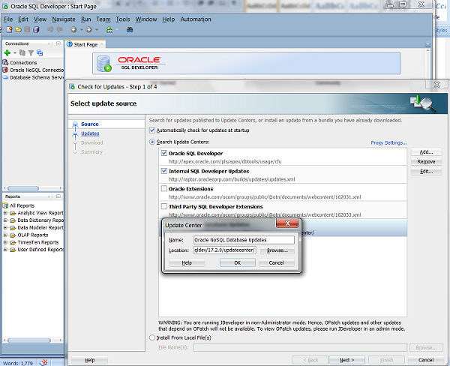Close the Connections panel with its x
The height and width of the screenshot is (366, 450).
[x=49, y=43]
